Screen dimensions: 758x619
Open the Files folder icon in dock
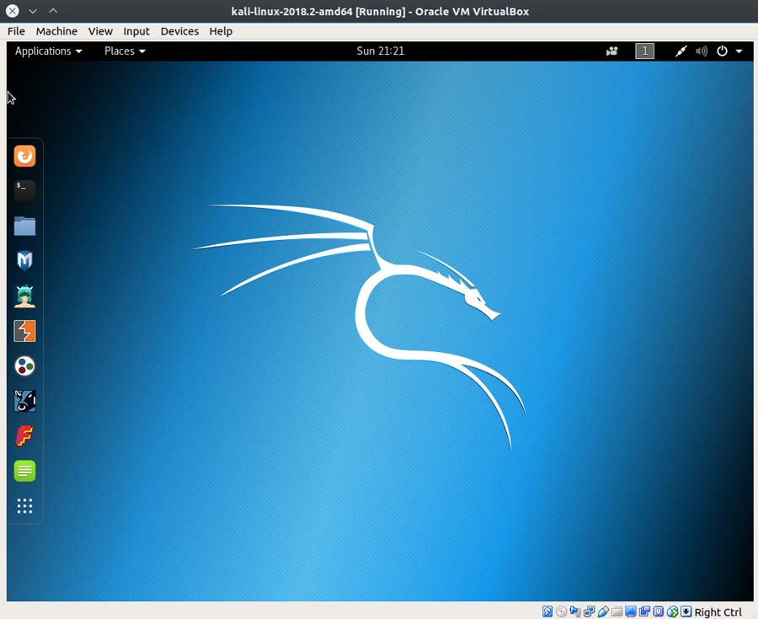24,226
